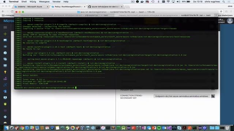Open the yellow Notes app in Dock
The height and width of the screenshot is (131, 234).
point(57,128)
